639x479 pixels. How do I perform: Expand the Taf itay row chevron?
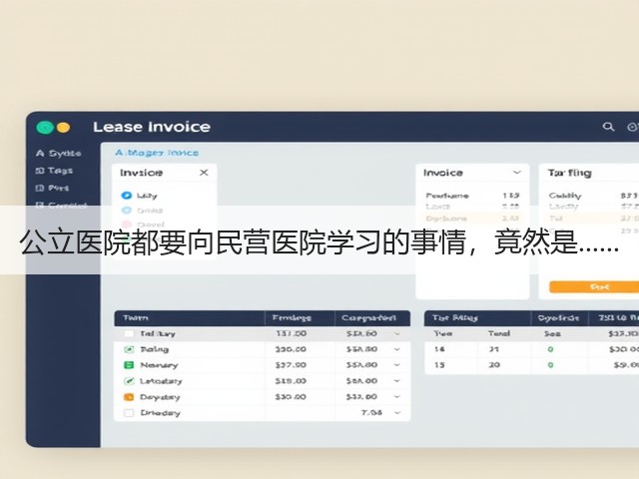point(397,334)
